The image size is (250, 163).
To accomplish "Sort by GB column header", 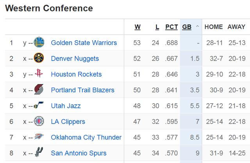I will 187,27.
